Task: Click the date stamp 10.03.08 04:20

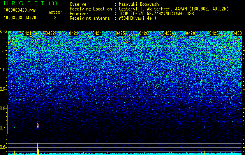Action: pos(20,18)
